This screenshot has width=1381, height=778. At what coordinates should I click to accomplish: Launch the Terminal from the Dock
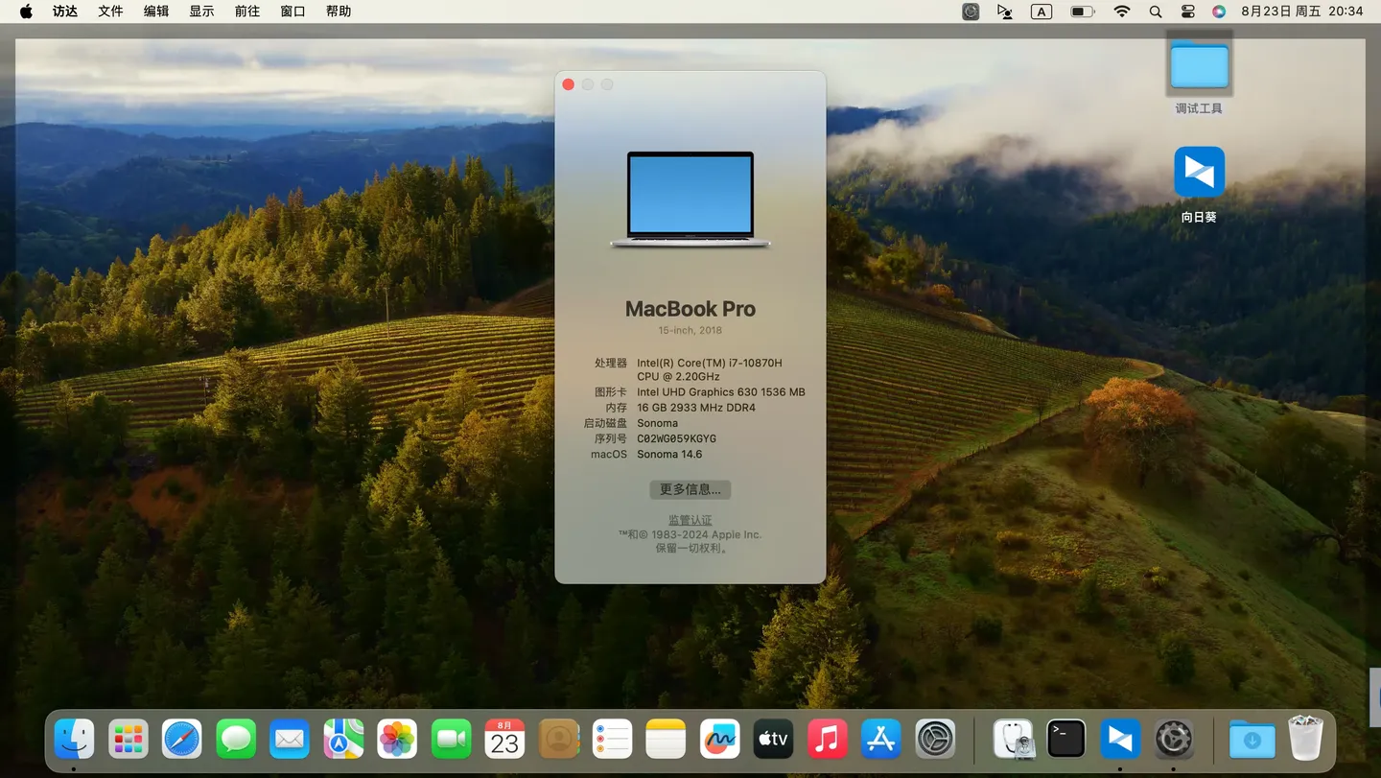click(1065, 739)
